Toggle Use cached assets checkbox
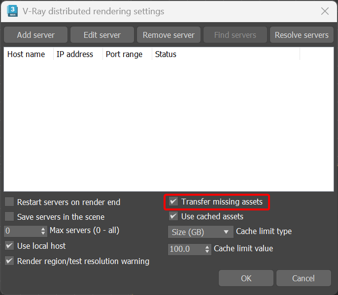This screenshot has width=338, height=295. (x=173, y=216)
